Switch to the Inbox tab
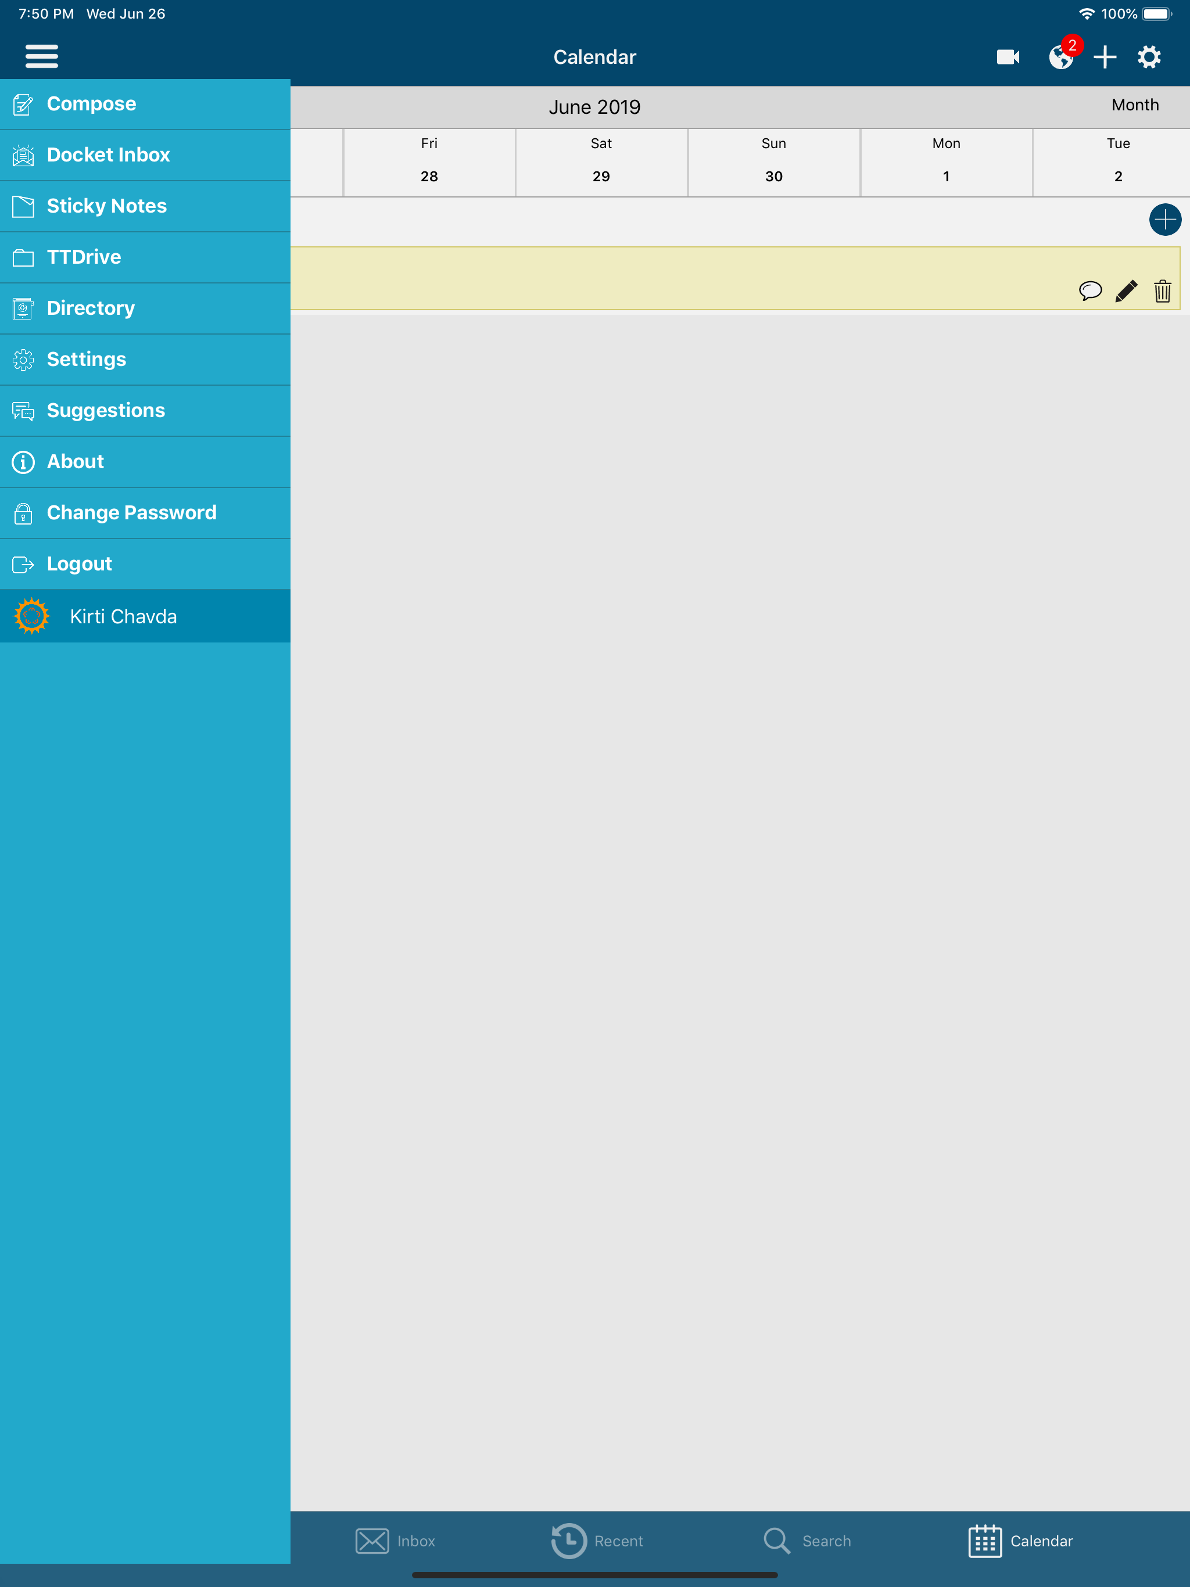The height and width of the screenshot is (1587, 1190). (396, 1541)
